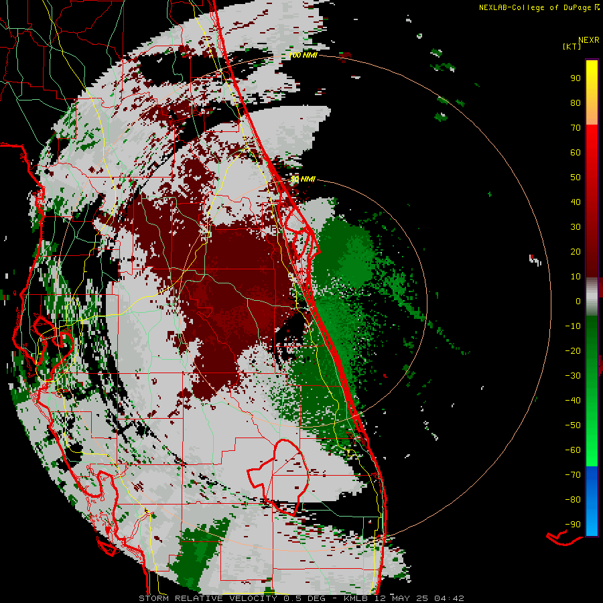
Task: Click the -80 value on velocity scale
Action: (x=573, y=500)
